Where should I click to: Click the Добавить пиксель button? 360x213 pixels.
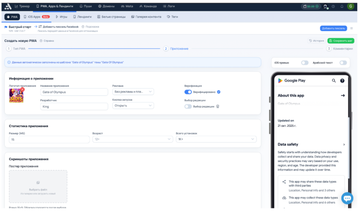pos(333,28)
